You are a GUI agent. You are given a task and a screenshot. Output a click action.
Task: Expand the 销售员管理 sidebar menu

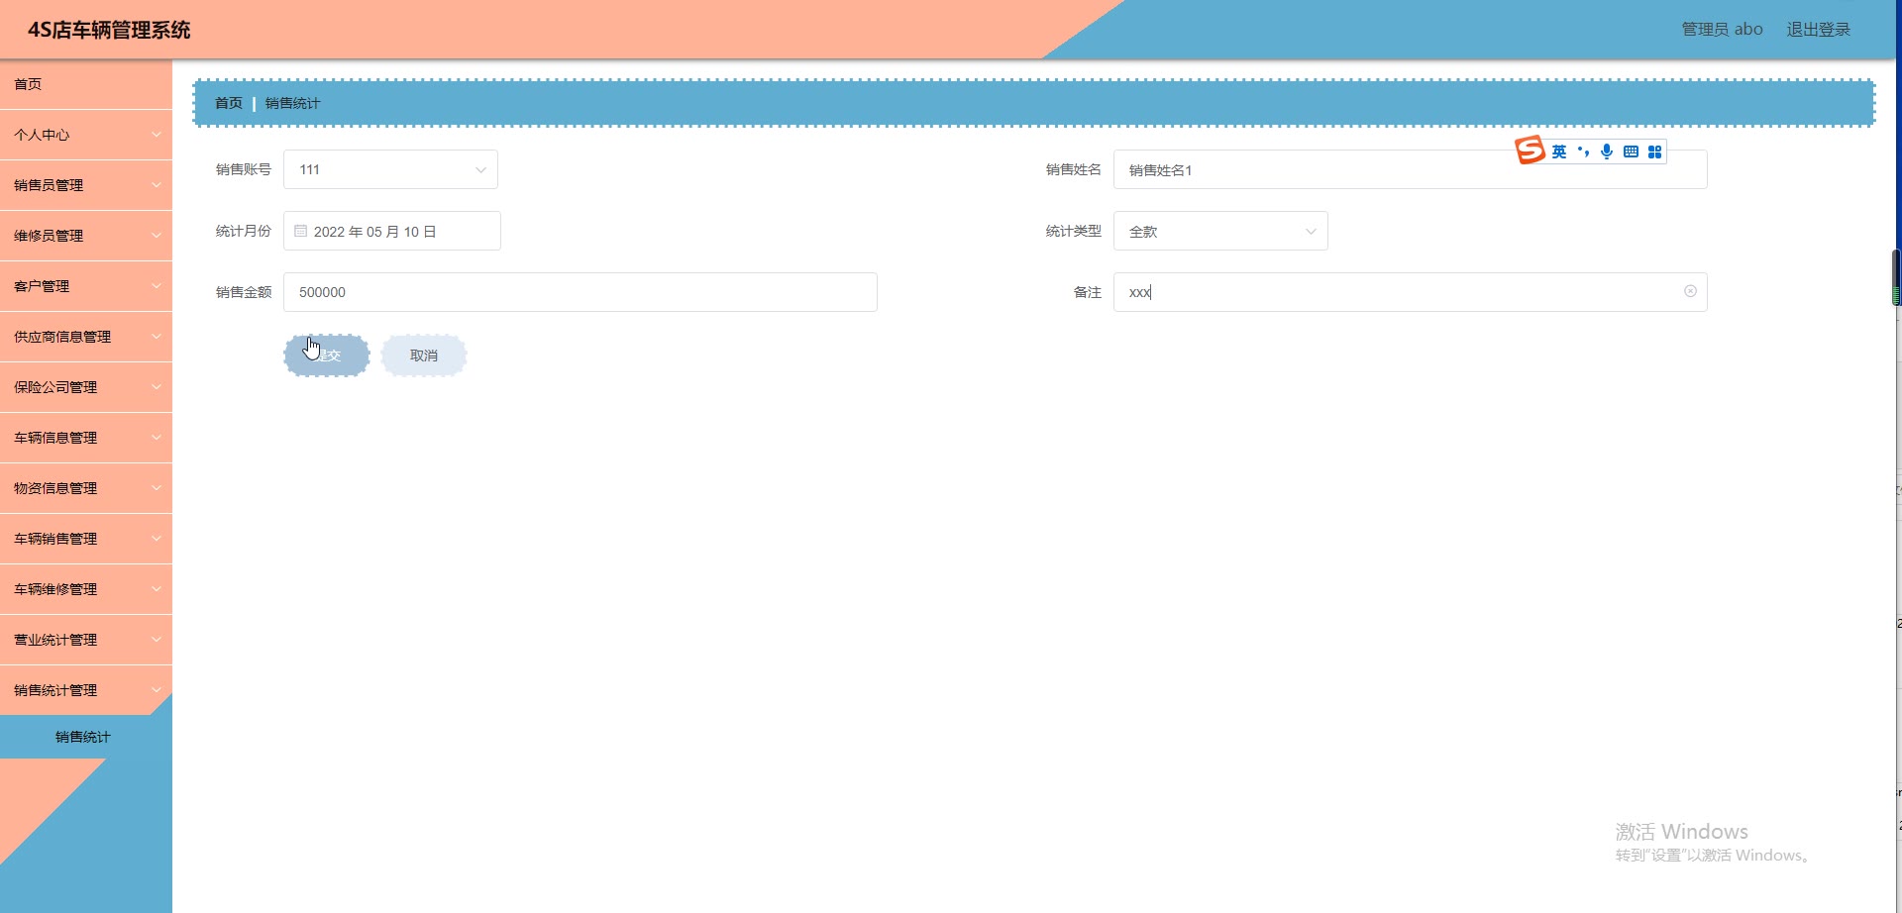click(86, 185)
